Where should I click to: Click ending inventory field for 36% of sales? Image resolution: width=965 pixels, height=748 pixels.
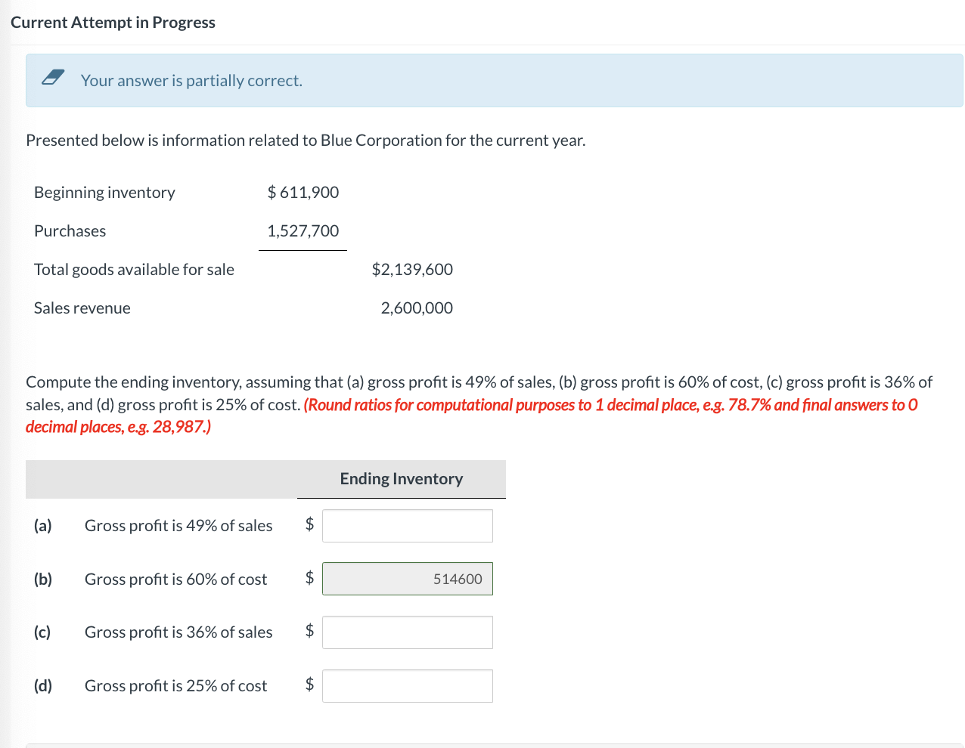(x=408, y=632)
